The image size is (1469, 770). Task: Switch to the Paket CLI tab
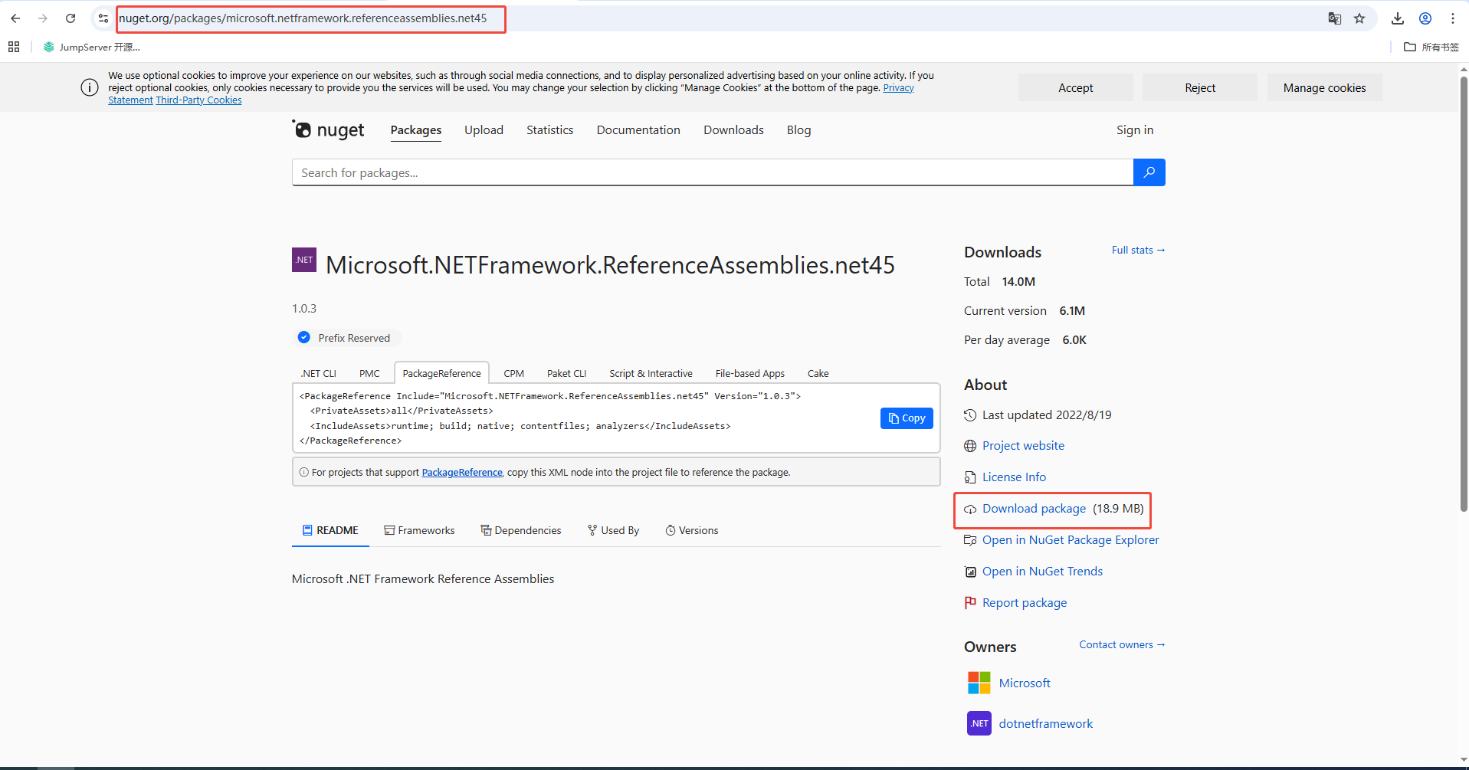pos(566,373)
